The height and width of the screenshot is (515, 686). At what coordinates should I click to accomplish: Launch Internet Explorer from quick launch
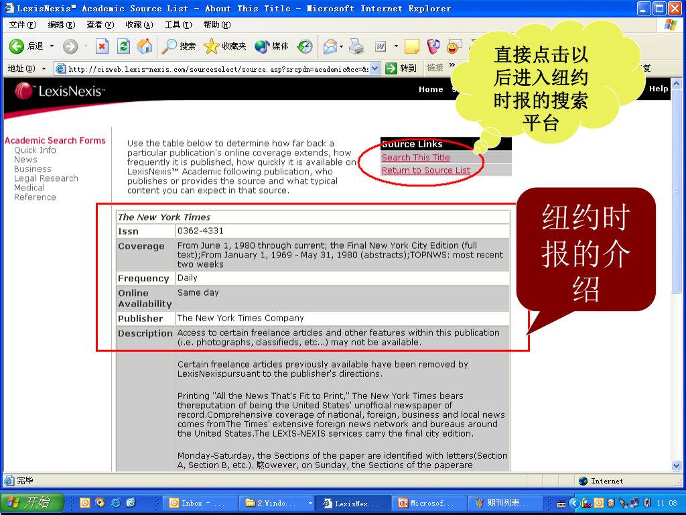click(115, 503)
